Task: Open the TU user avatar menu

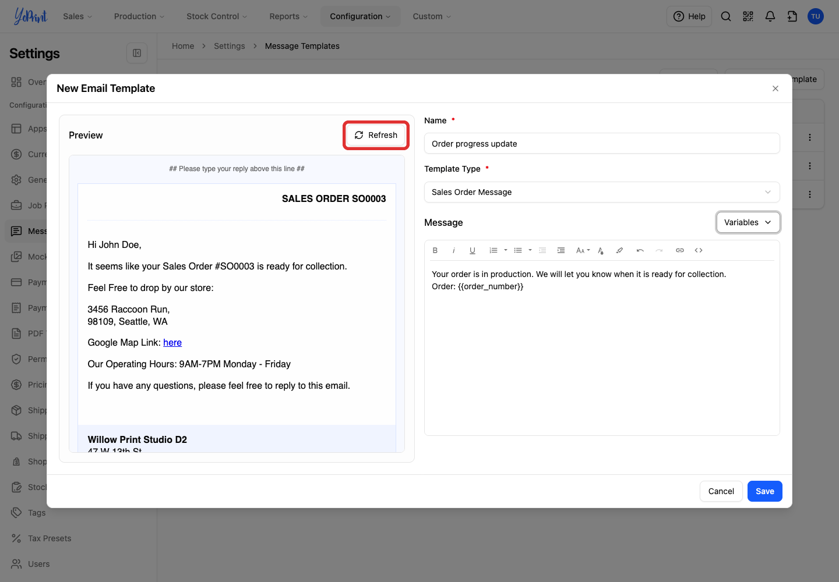Action: coord(816,16)
